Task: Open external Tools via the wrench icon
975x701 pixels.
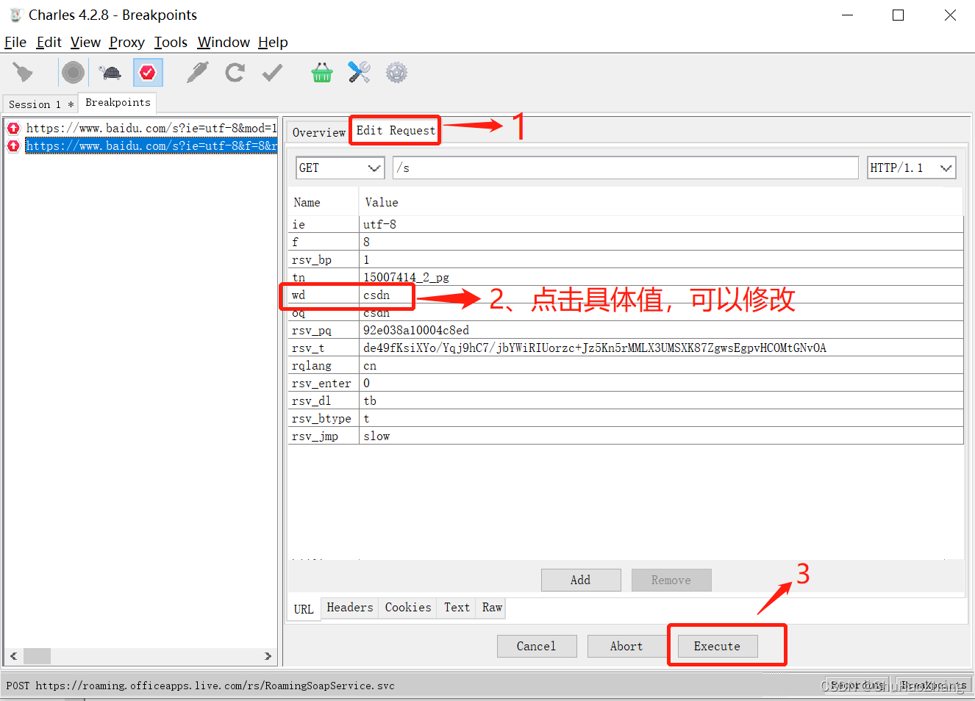Action: click(359, 72)
